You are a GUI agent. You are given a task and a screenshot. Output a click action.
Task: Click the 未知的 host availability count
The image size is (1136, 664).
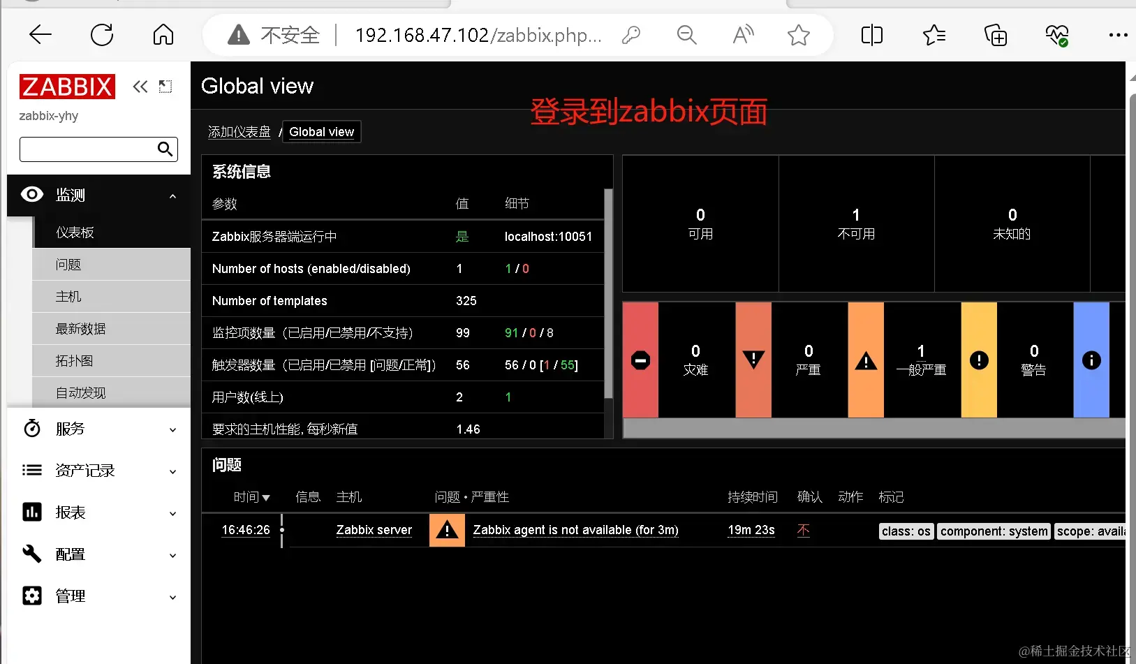click(1012, 223)
